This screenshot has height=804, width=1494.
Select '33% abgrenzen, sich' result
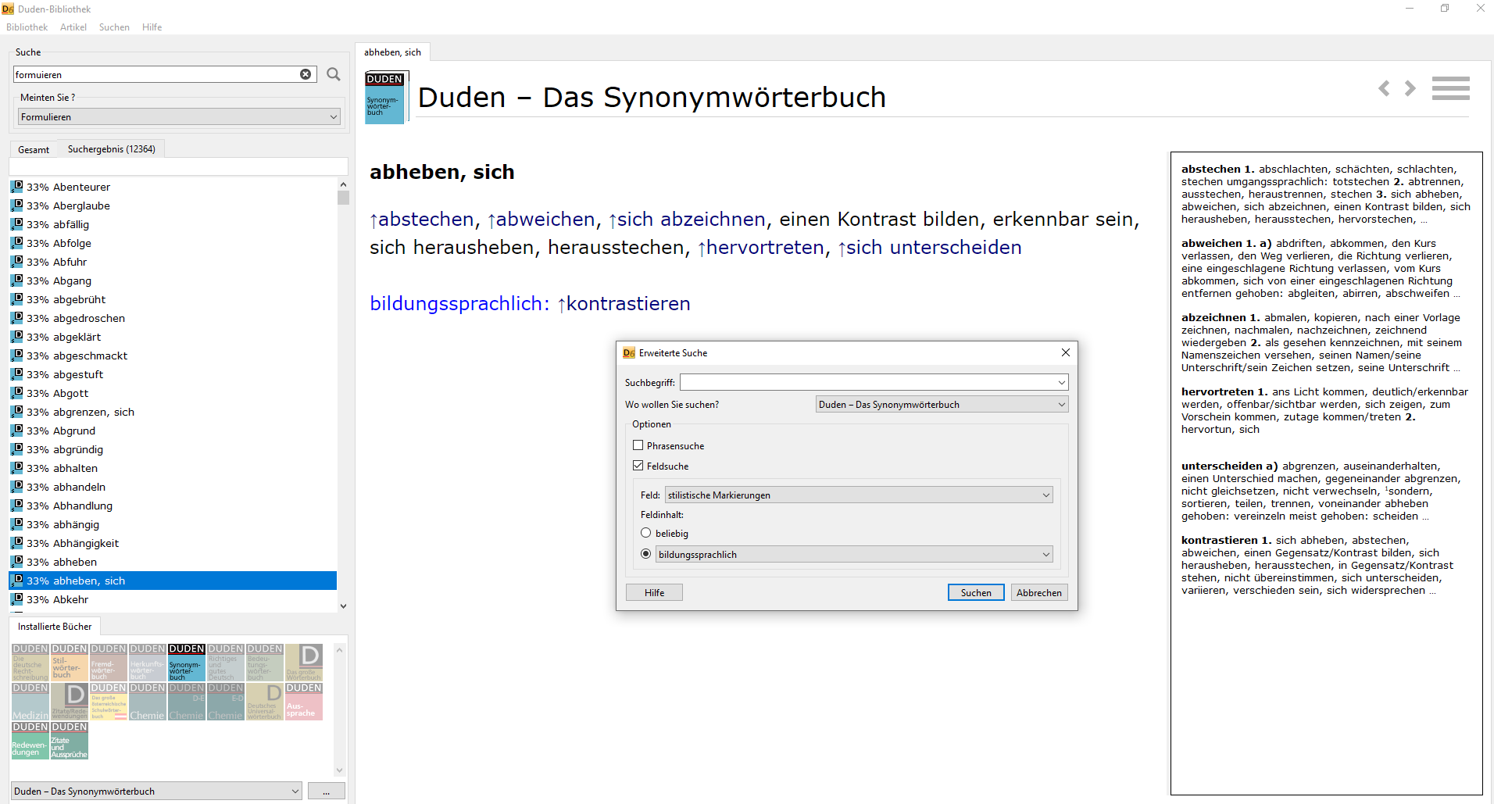pyautogui.click(x=173, y=412)
